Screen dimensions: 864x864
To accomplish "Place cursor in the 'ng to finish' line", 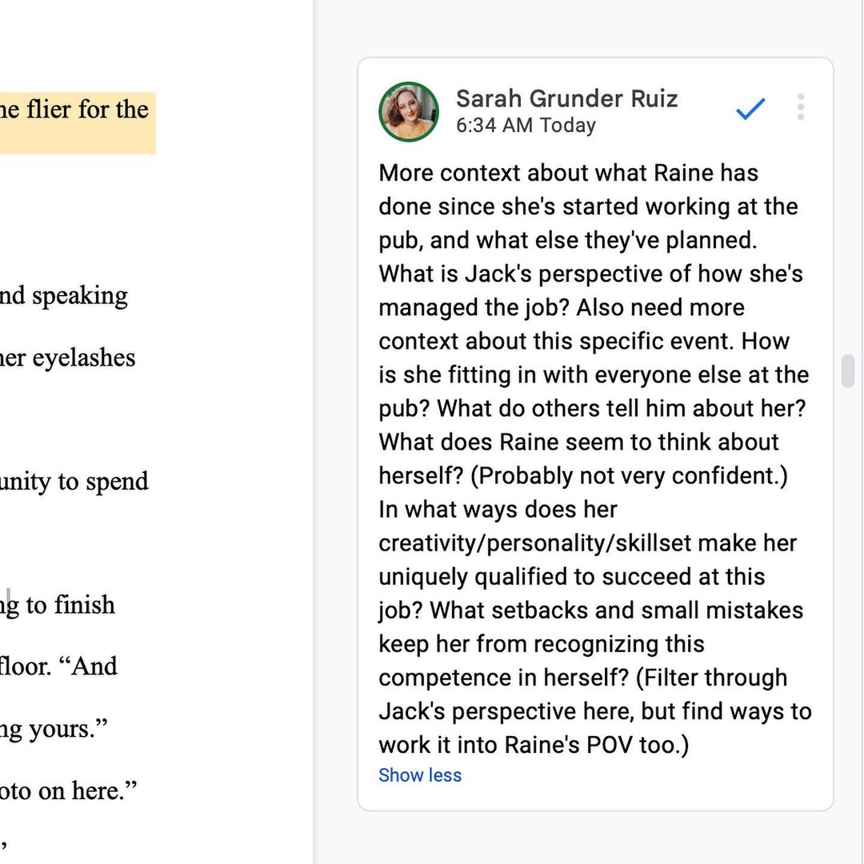I will pos(58,605).
